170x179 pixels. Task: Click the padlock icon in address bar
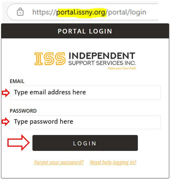[x=20, y=12]
